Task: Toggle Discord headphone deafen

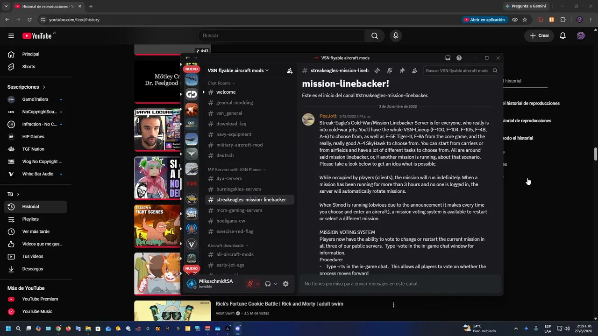Action: (268, 284)
